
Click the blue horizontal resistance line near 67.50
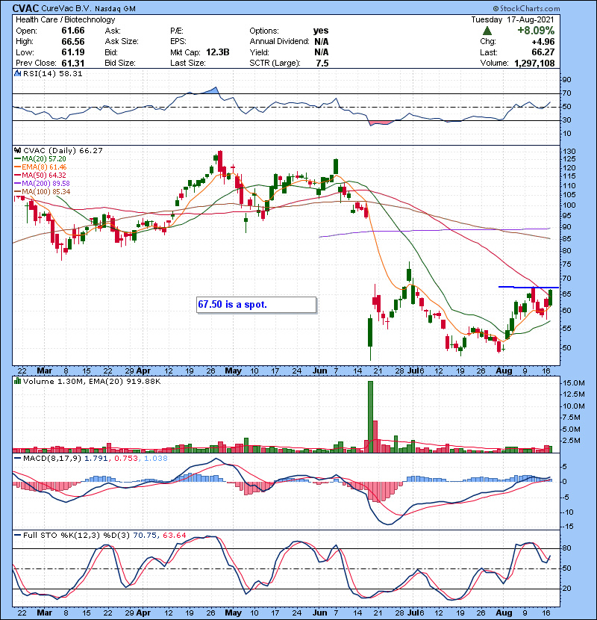pos(528,287)
